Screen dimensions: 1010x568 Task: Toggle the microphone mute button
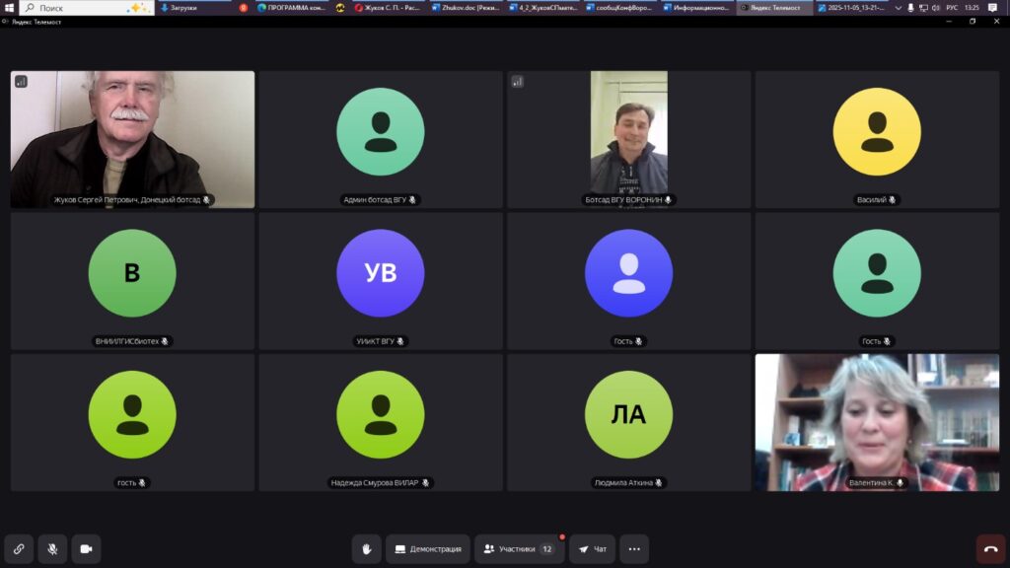[52, 549]
